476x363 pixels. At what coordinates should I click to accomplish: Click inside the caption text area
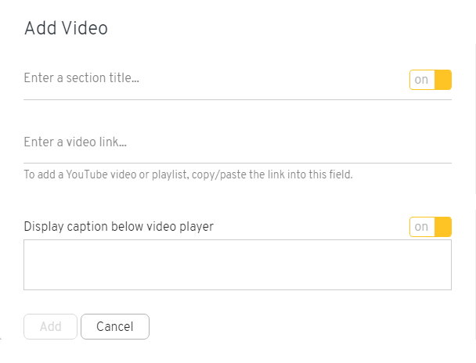(238, 264)
